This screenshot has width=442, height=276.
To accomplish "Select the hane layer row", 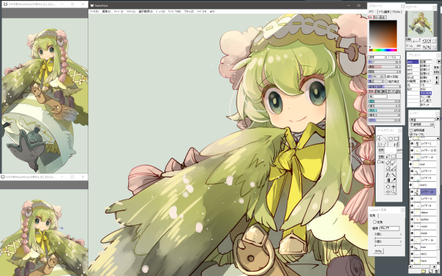I will coord(423,261).
